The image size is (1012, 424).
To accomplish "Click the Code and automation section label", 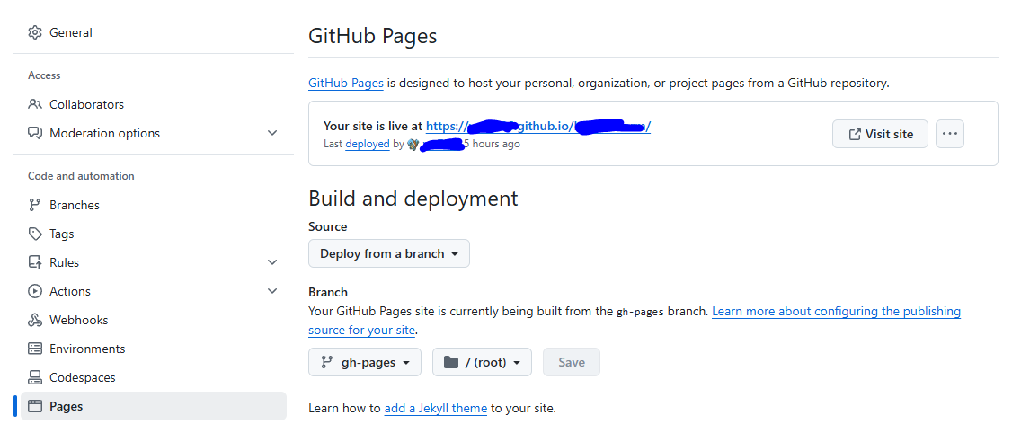I will click(81, 175).
